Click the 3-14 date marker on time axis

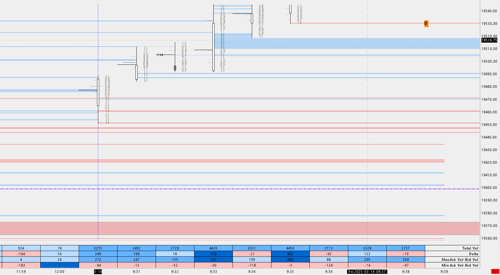point(98,272)
